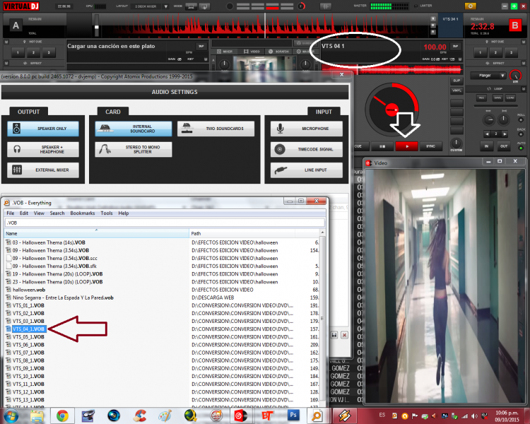Click the Everything search field containing .VOB
The image size is (530, 424).
165,223
